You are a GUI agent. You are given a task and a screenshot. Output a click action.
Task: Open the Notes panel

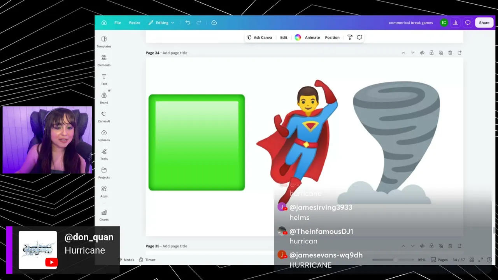pyautogui.click(x=127, y=260)
